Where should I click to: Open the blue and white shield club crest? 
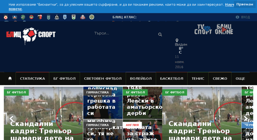[65, 17]
